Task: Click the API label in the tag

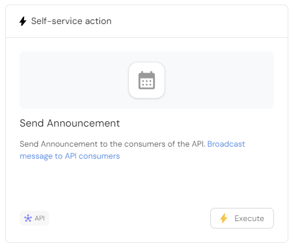Action: (x=40, y=218)
